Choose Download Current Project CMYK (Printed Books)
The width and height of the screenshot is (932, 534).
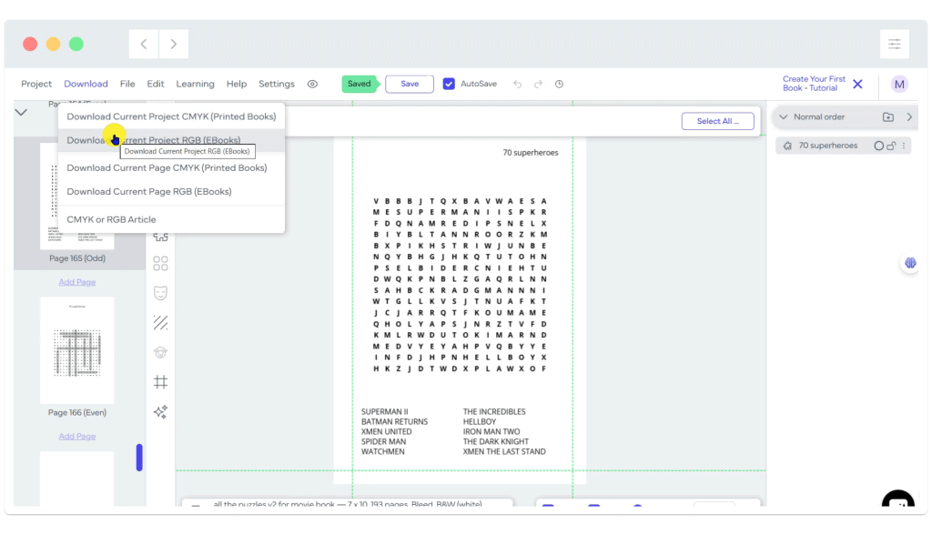[x=171, y=116]
